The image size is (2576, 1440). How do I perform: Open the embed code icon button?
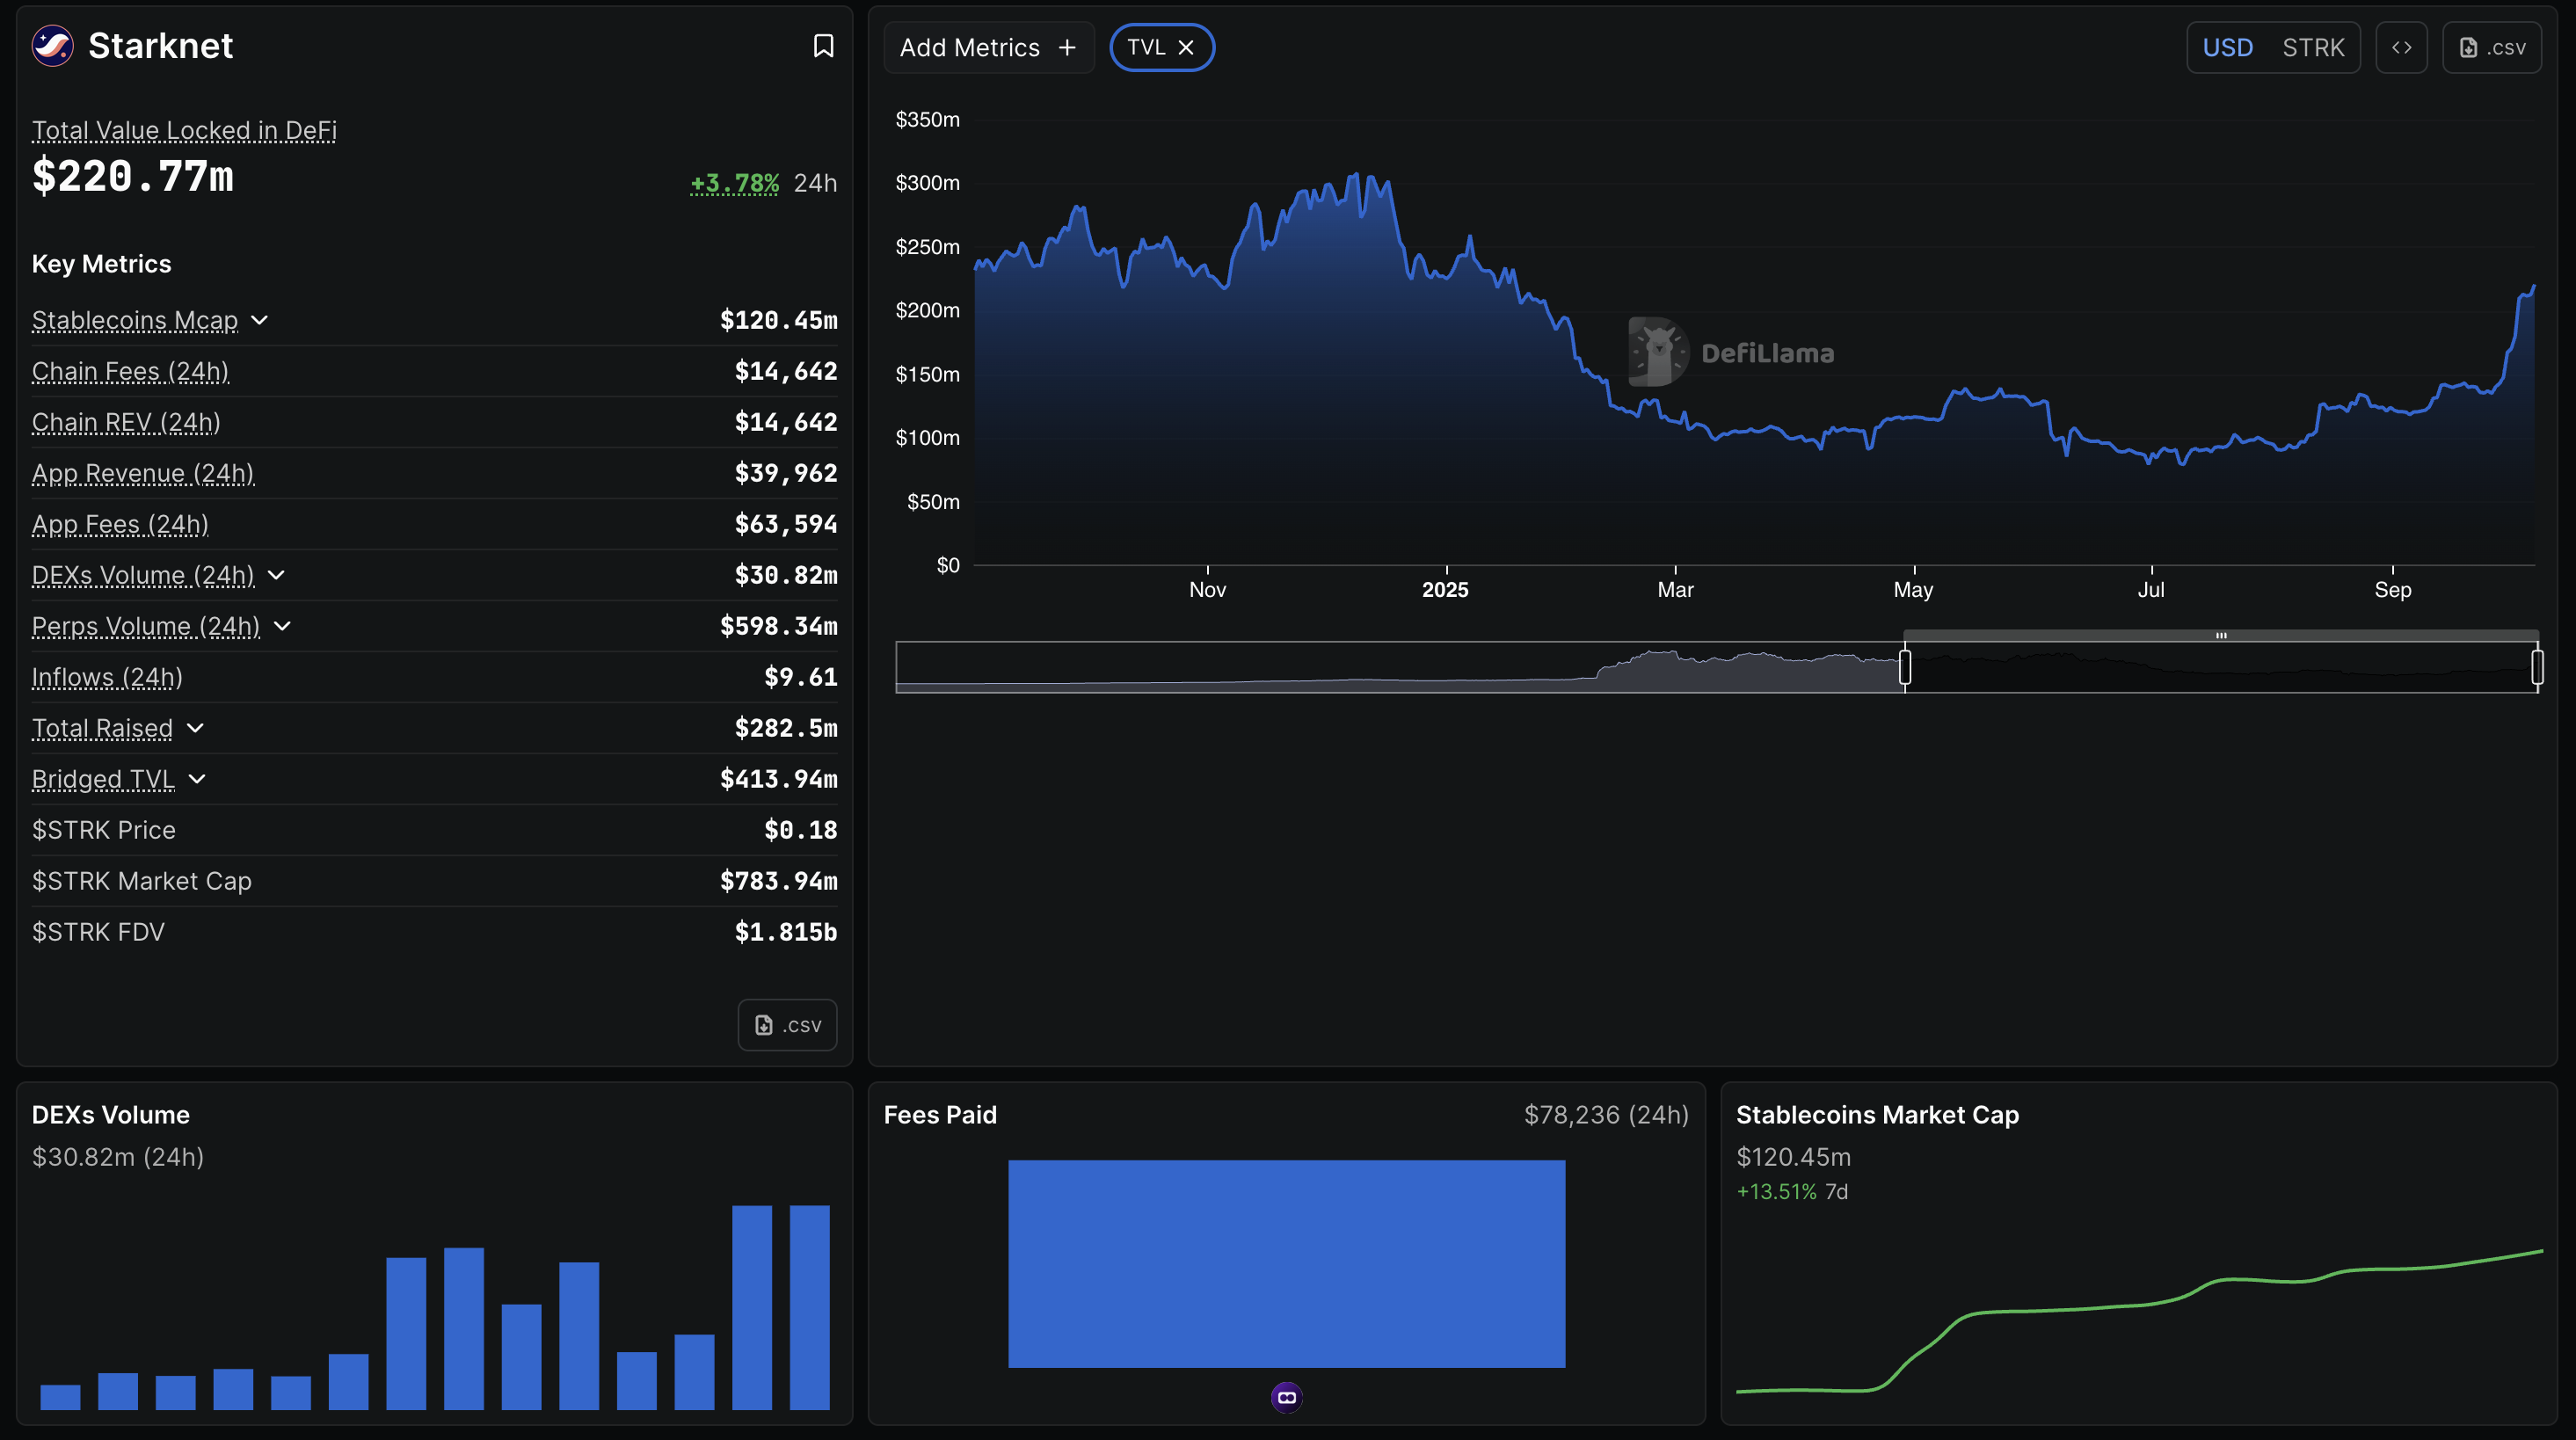2401,47
